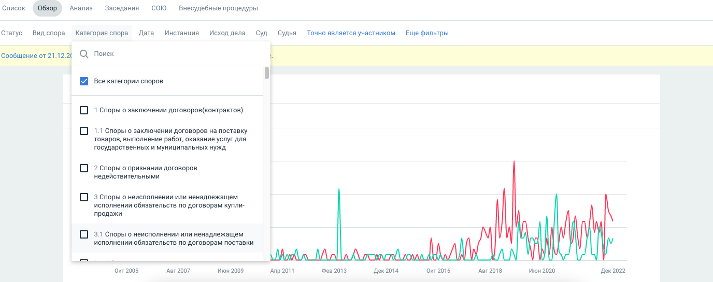Tick category 1.1 государственных и муниципальных нужд
The image size is (713, 282).
tap(84, 131)
